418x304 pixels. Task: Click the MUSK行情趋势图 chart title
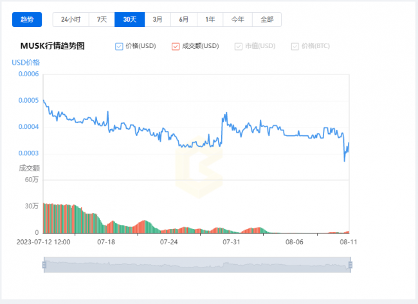pos(53,46)
